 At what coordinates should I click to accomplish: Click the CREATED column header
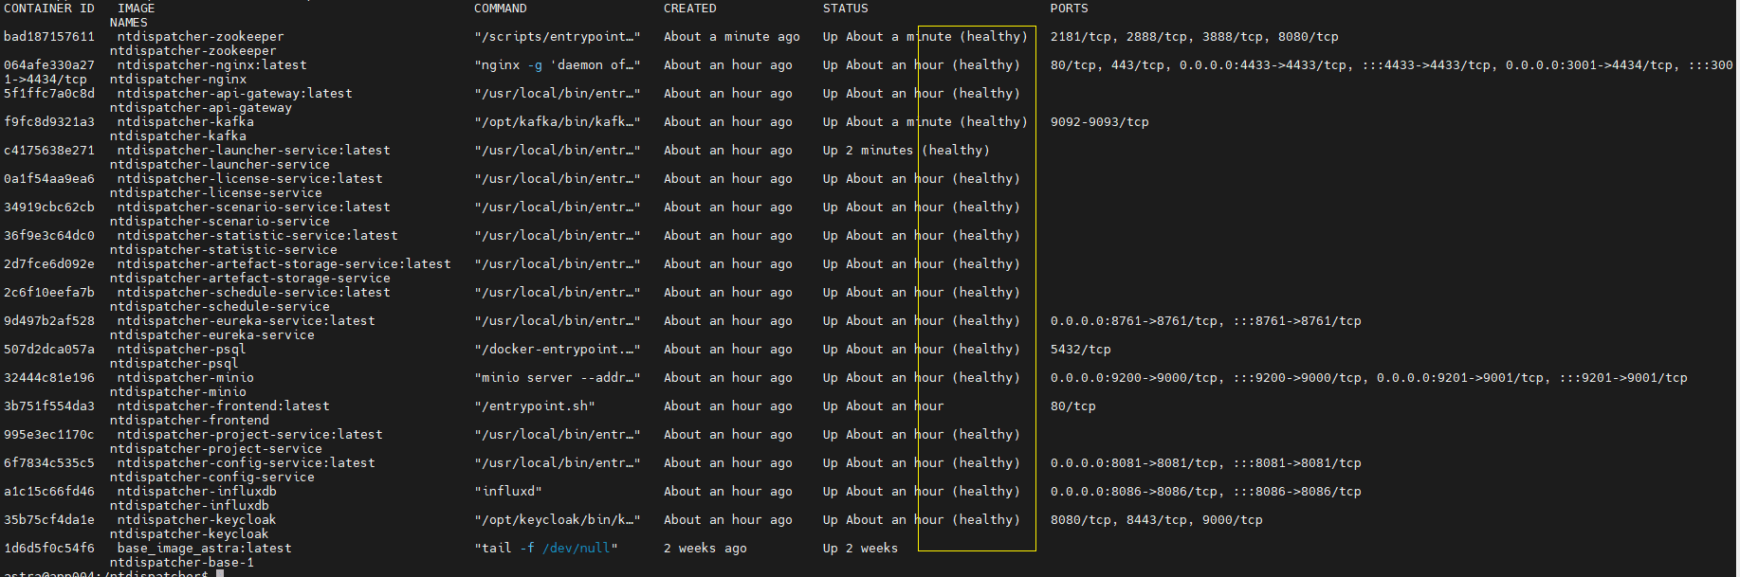pos(690,9)
